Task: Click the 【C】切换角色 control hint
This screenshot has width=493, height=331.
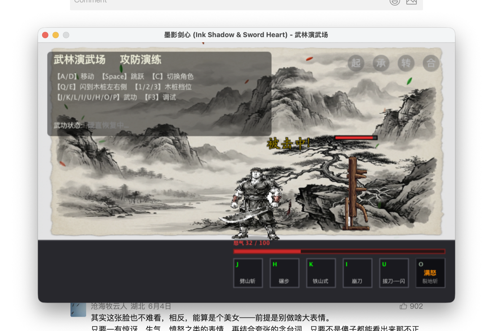Action: pos(172,77)
